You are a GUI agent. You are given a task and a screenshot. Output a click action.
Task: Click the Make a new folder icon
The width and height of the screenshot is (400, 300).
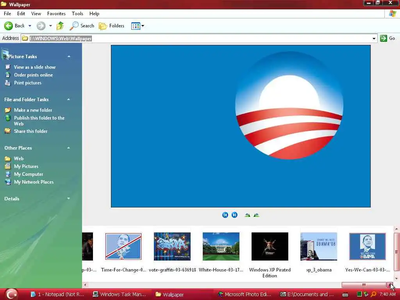click(x=8, y=110)
